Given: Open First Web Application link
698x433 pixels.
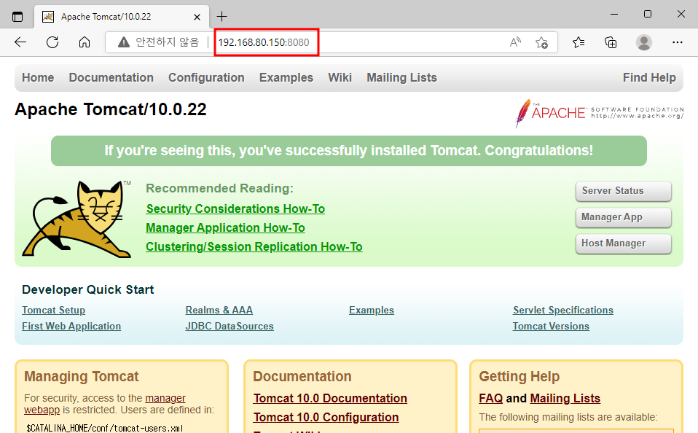Looking at the screenshot, I should 71,326.
